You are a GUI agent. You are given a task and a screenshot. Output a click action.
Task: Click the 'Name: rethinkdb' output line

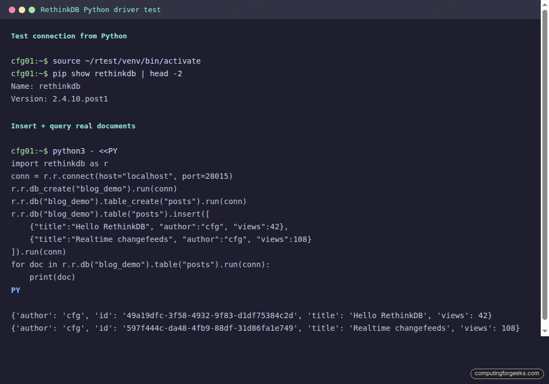coord(46,86)
